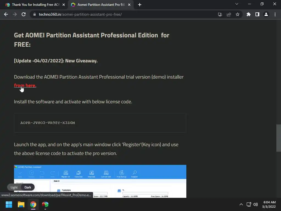This screenshot has width=281, height=211.
Task: Share this page via address bar icon
Action: pyautogui.click(x=229, y=14)
